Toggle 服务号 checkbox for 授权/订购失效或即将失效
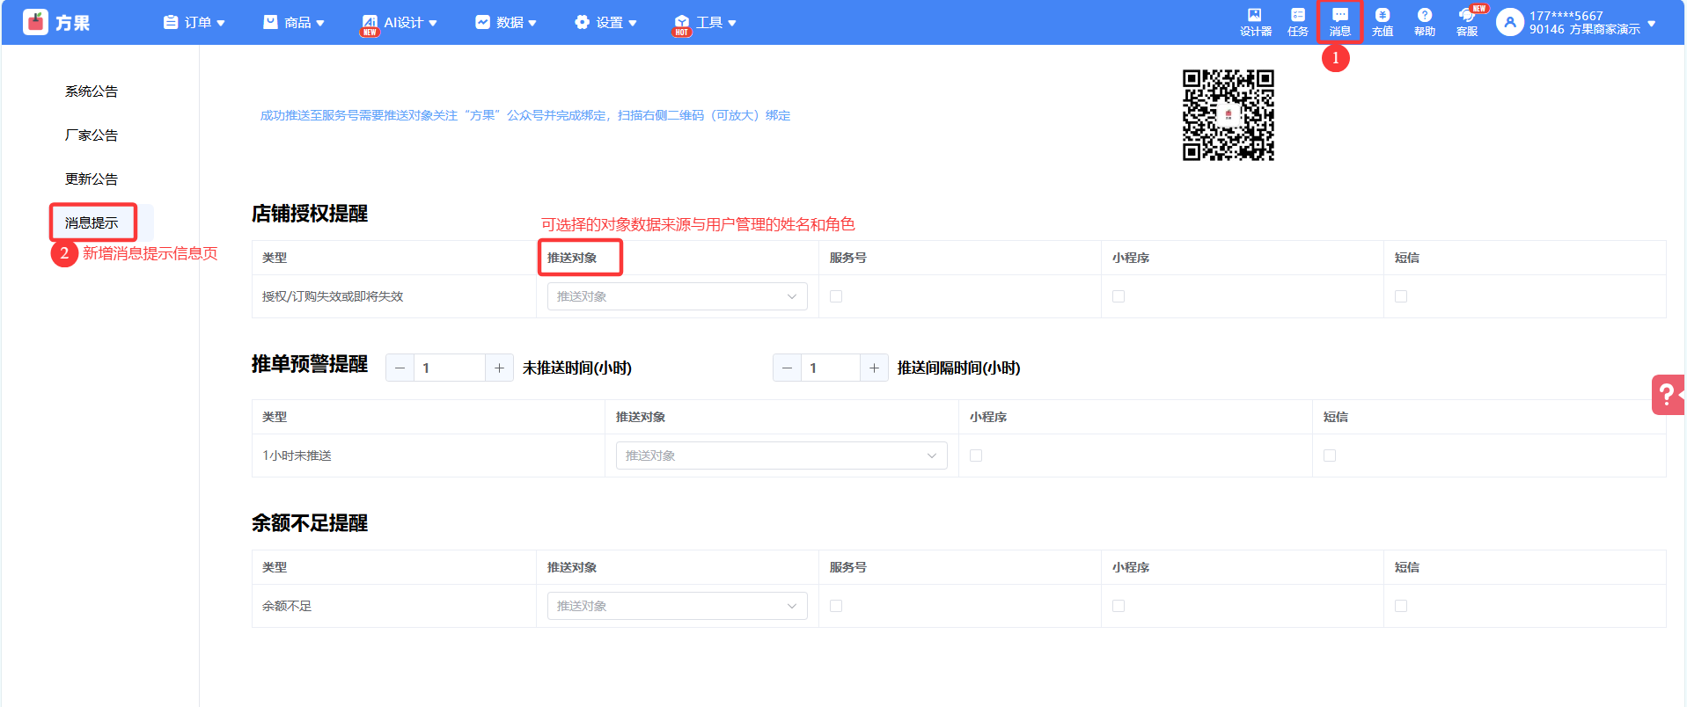1687x707 pixels. pos(836,296)
